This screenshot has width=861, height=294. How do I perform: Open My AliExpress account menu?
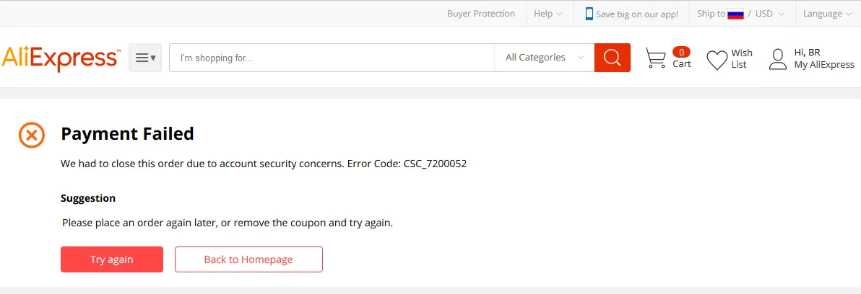[824, 65]
